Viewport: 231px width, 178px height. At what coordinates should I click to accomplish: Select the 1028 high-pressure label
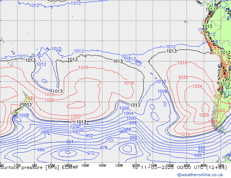pos(204,115)
